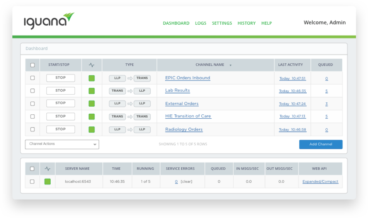The height and width of the screenshot is (218, 368).
Task: Click Channel Name column sort arrow
Action: pyautogui.click(x=230, y=65)
